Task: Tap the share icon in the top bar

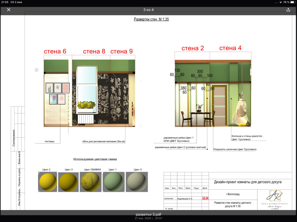Action: tap(288, 10)
